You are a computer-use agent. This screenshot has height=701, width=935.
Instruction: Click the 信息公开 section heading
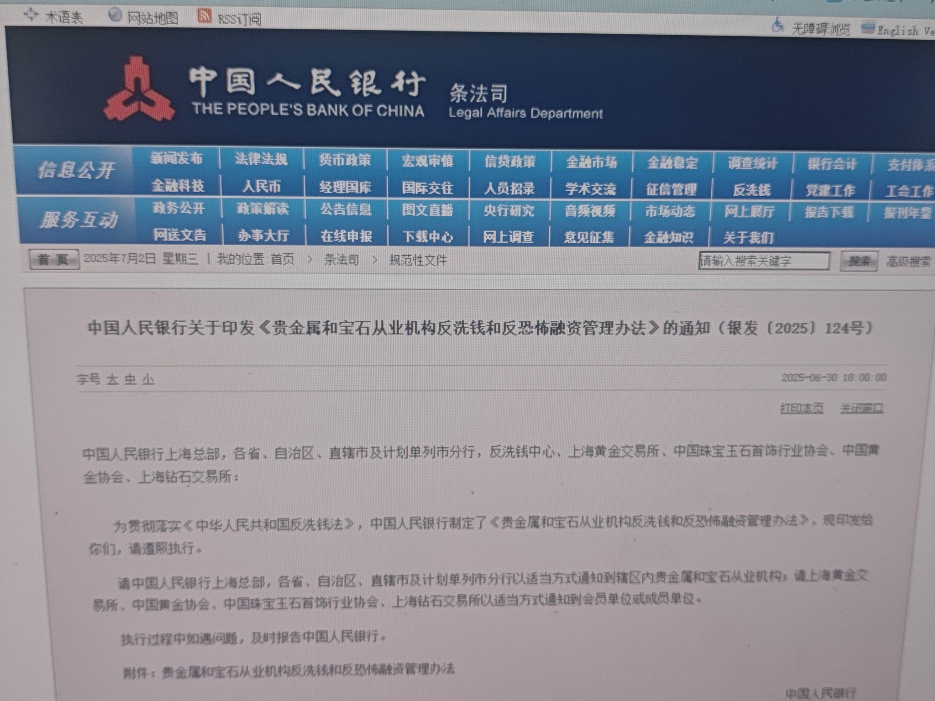(x=76, y=170)
